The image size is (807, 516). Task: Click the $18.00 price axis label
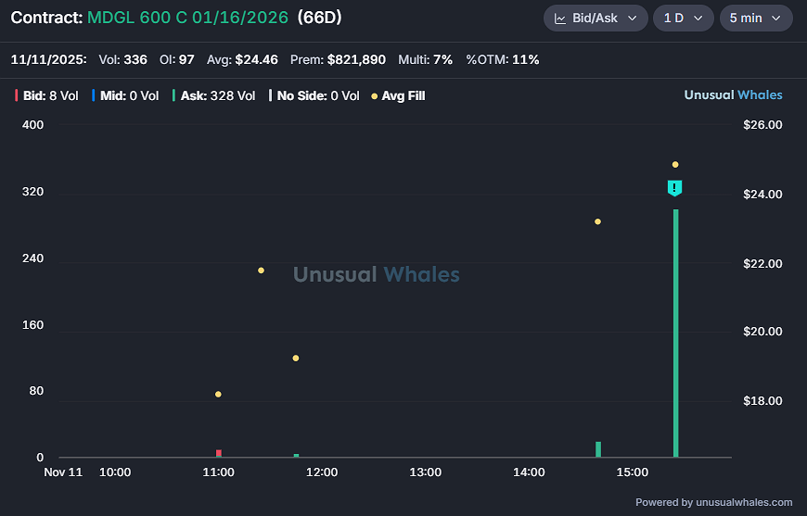coord(762,401)
